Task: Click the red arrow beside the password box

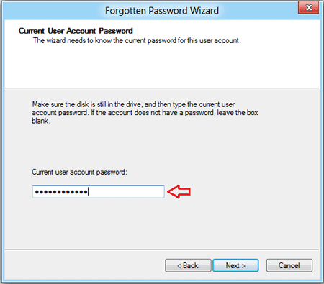Action: 179,192
